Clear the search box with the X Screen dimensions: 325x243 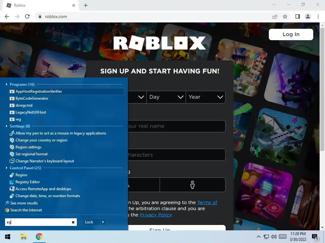pyautogui.click(x=73, y=222)
